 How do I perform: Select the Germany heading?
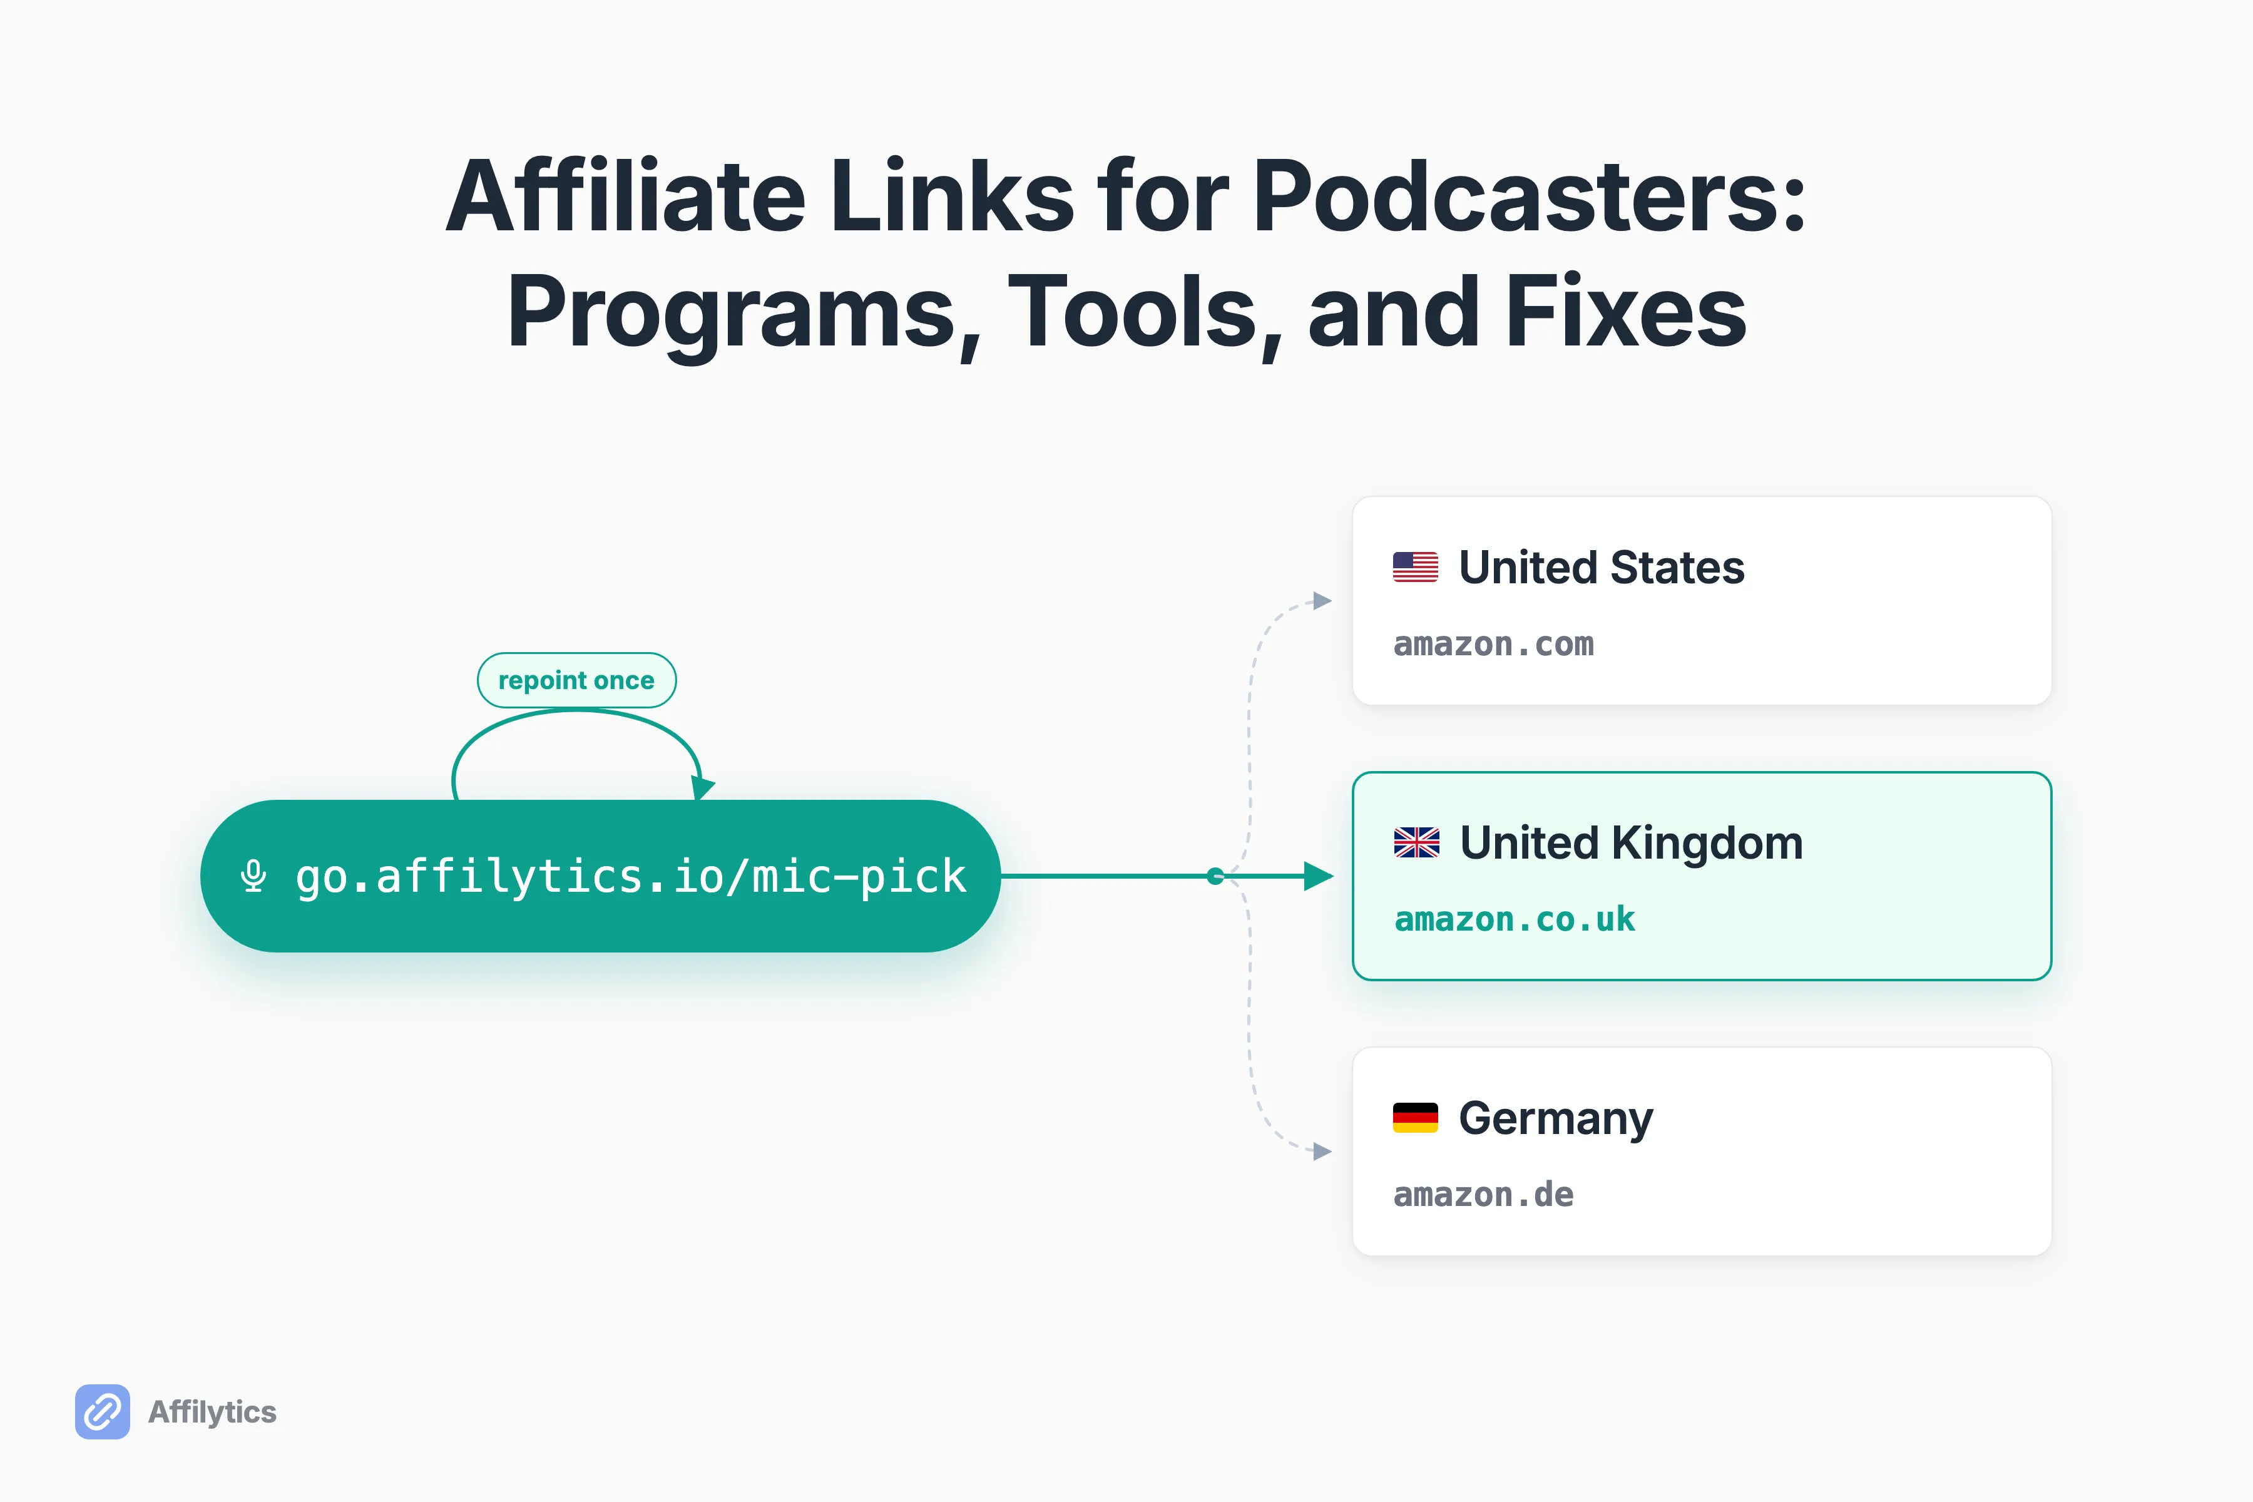(1556, 1119)
